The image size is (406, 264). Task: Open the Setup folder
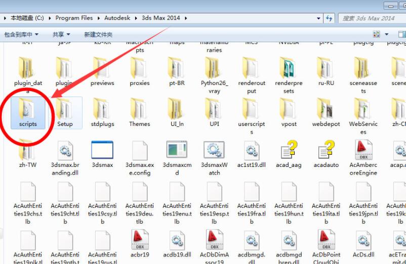pos(65,111)
